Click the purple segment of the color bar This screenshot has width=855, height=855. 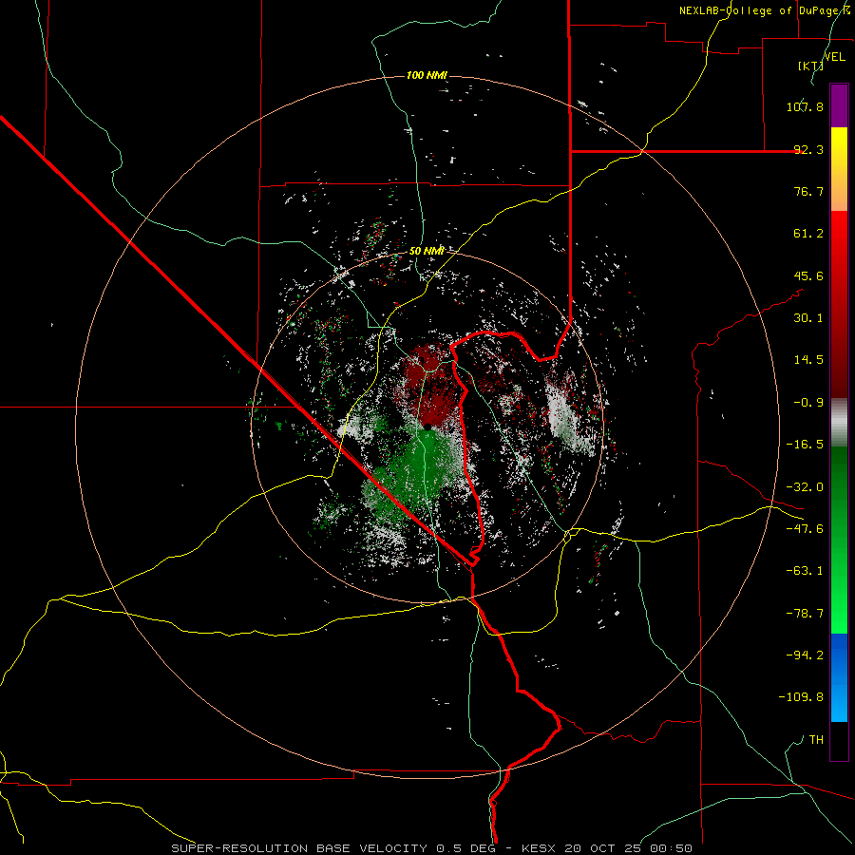[839, 105]
